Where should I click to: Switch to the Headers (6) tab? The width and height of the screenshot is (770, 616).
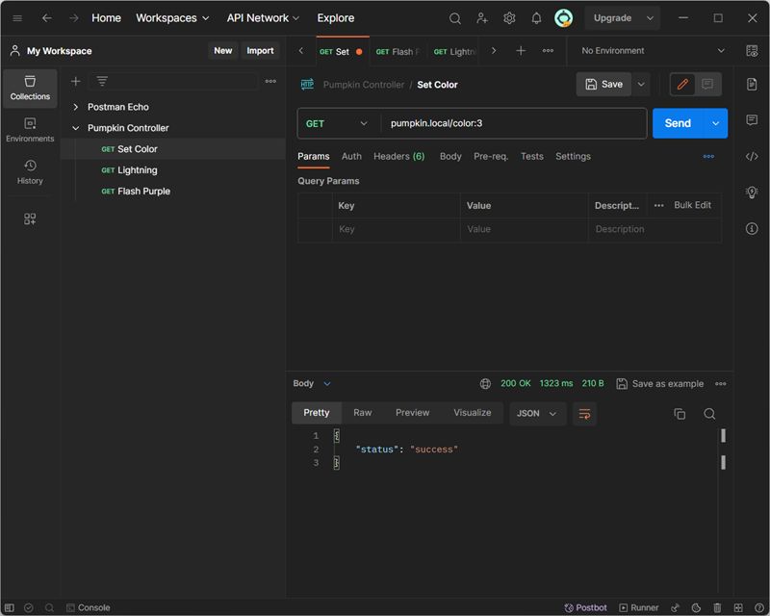[x=398, y=156]
